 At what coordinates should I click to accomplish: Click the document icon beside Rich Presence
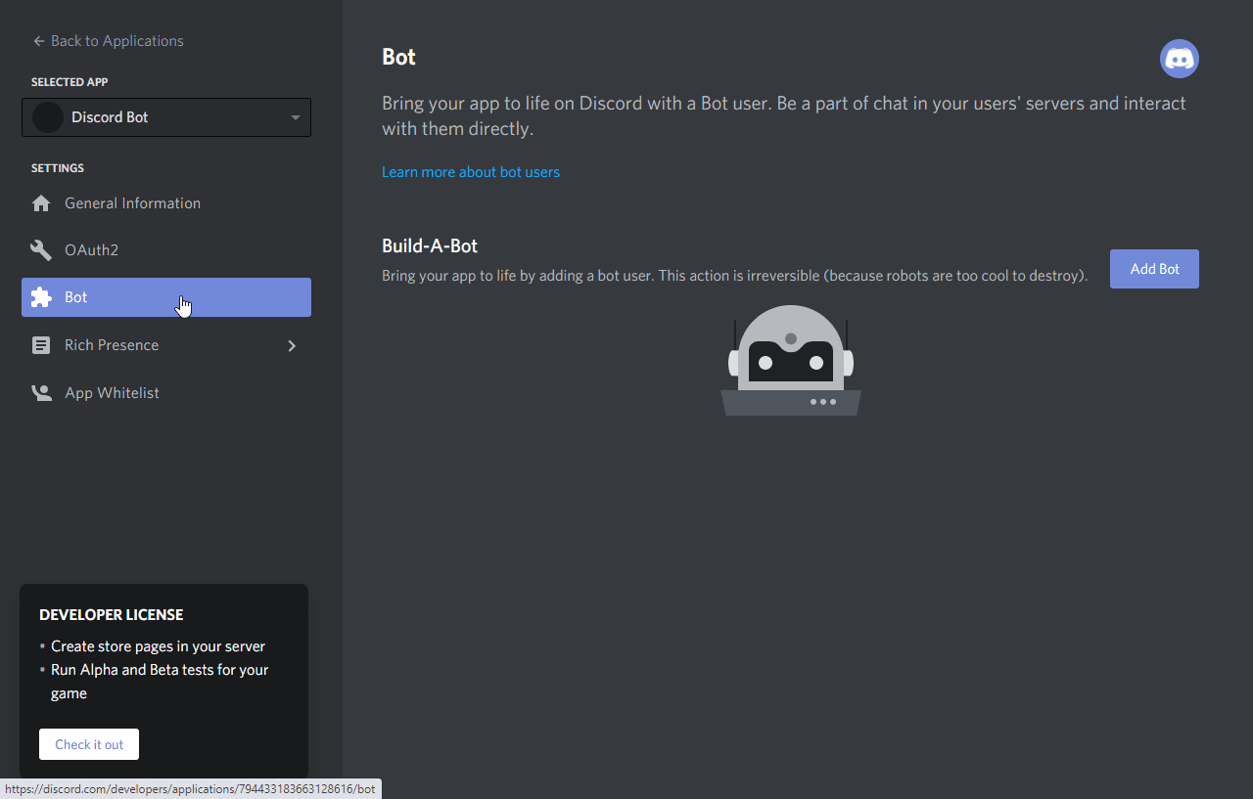41,345
